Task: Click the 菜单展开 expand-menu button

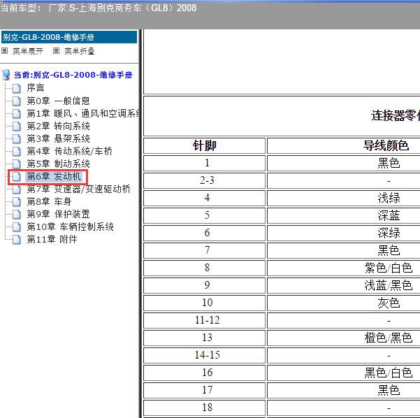Action: (x=27, y=51)
